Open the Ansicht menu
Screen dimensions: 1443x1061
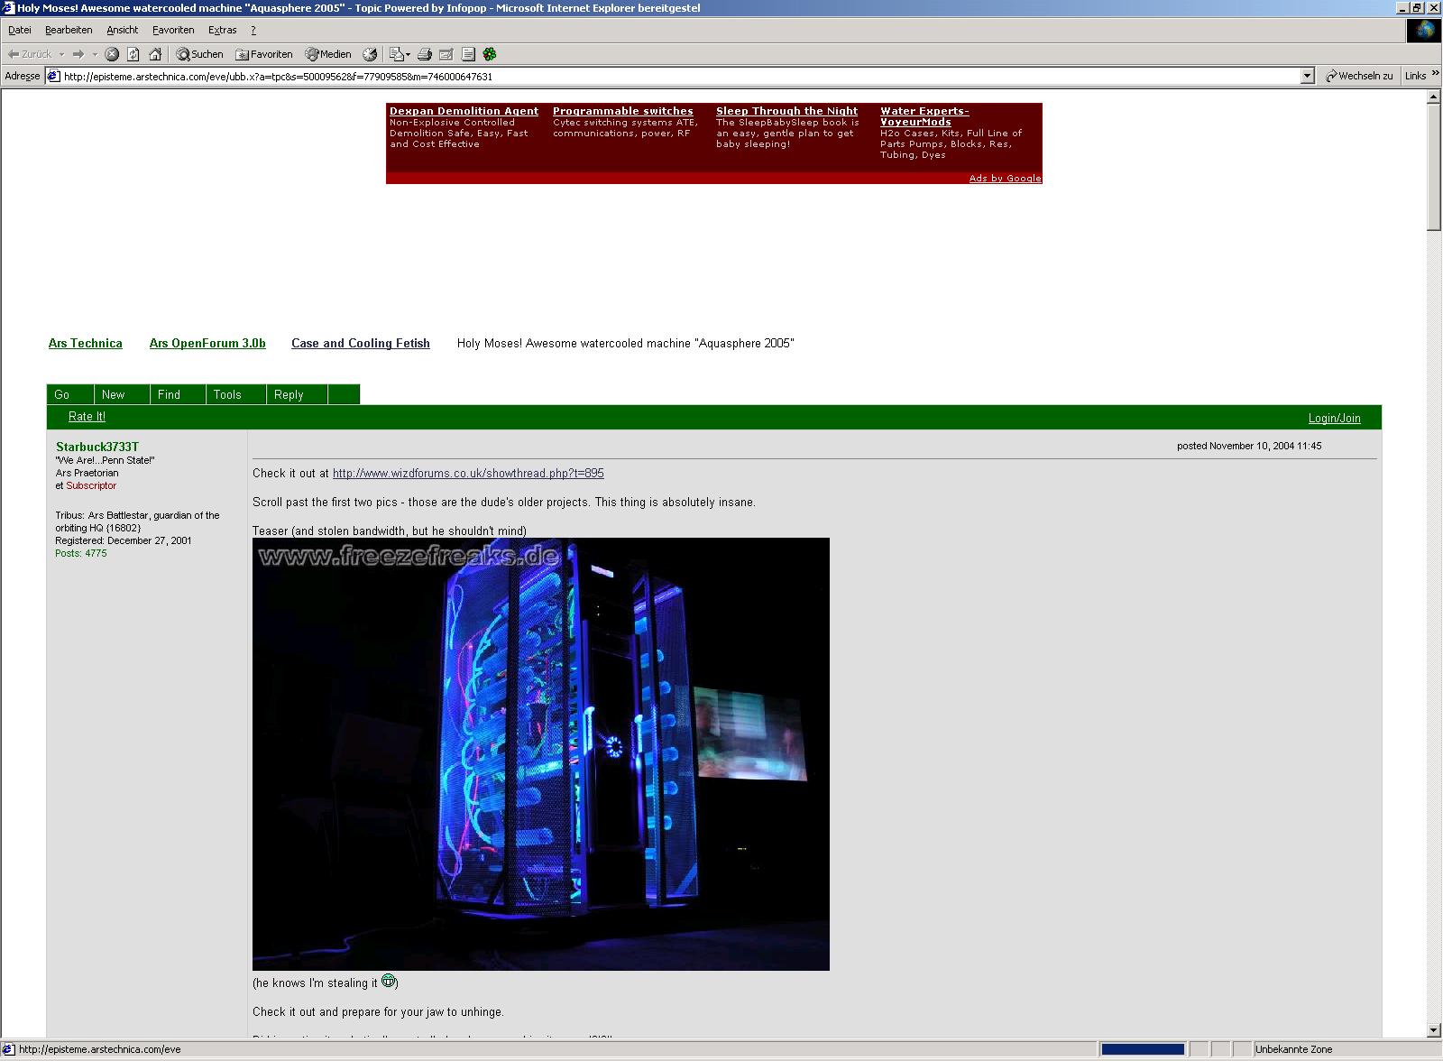point(122,30)
